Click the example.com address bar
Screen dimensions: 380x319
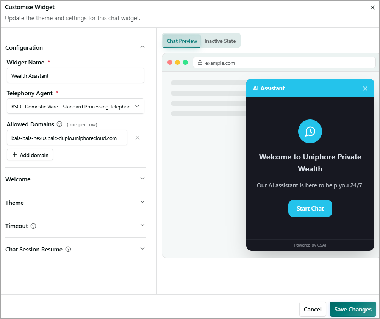point(284,63)
